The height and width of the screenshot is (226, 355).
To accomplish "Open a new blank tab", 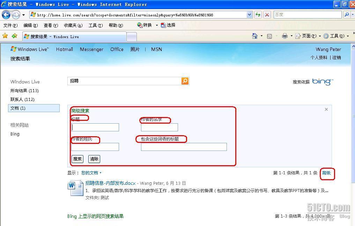I will pos(132,37).
